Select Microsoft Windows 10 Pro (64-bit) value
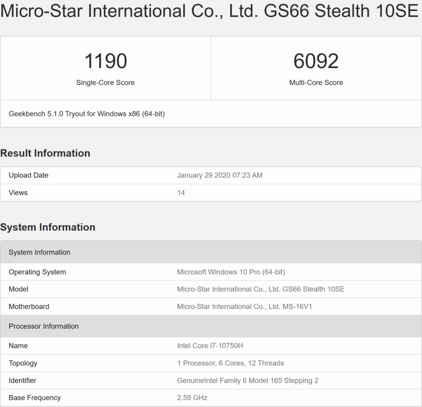This screenshot has width=422, height=407. 231,272
